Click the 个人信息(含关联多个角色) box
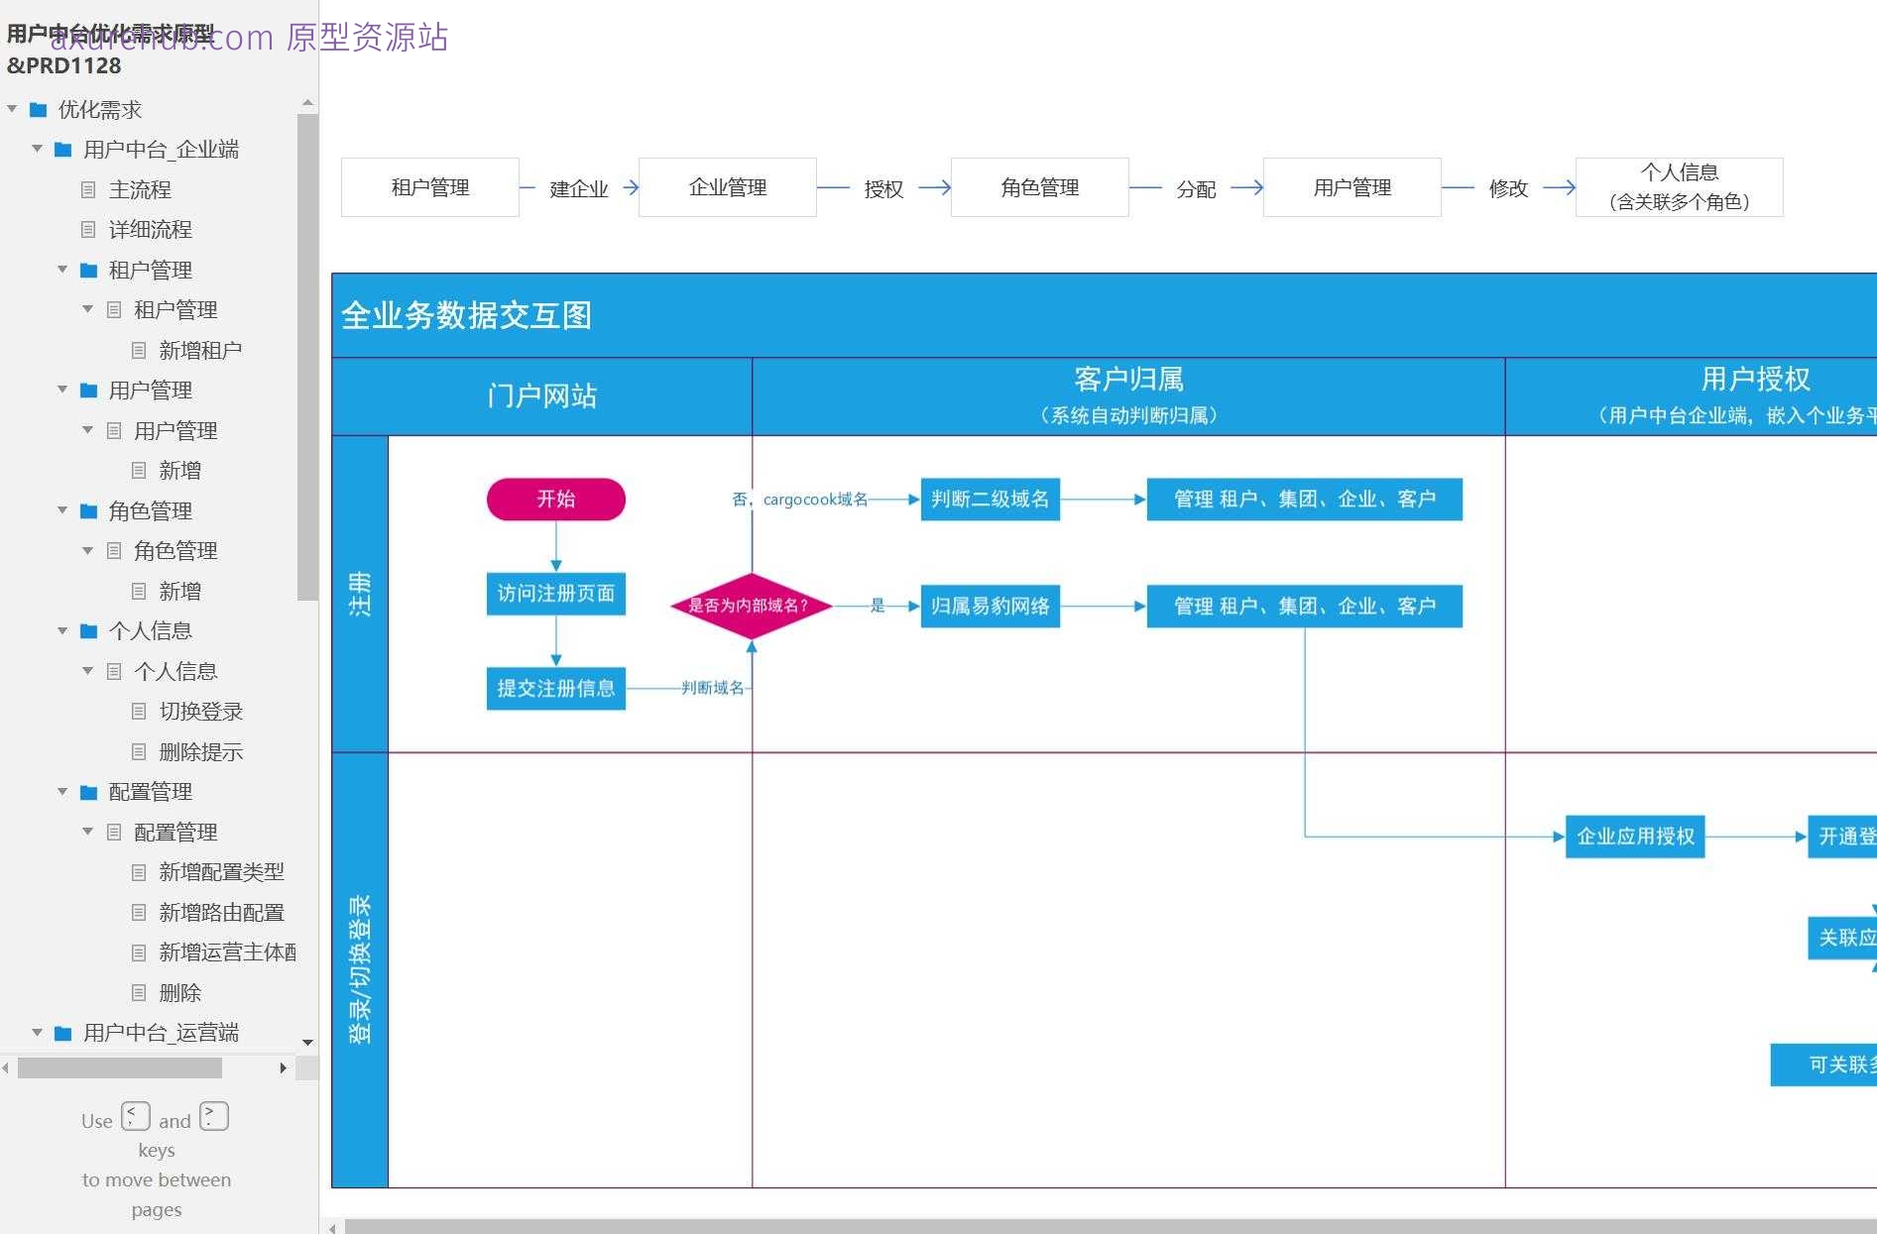1877x1234 pixels. coord(1680,187)
